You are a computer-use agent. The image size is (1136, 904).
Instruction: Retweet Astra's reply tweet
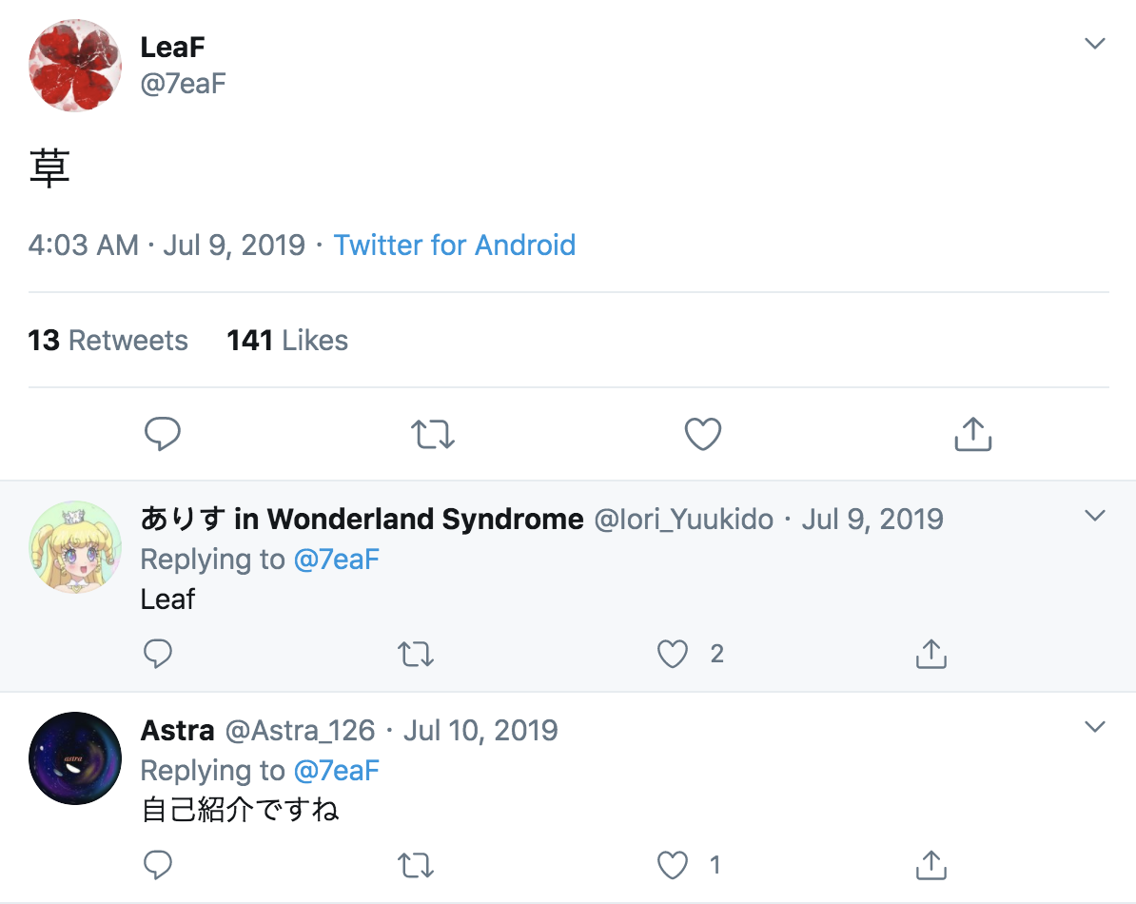[x=415, y=865]
